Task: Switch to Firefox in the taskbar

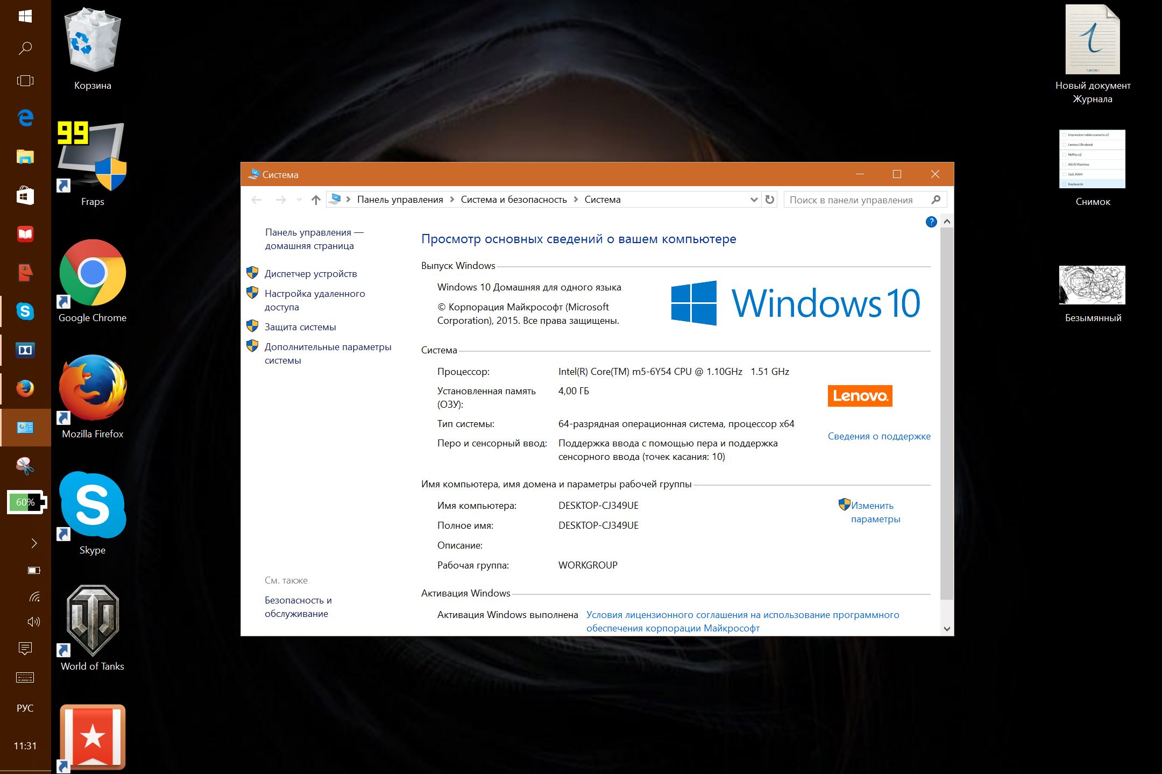Action: tap(25, 388)
